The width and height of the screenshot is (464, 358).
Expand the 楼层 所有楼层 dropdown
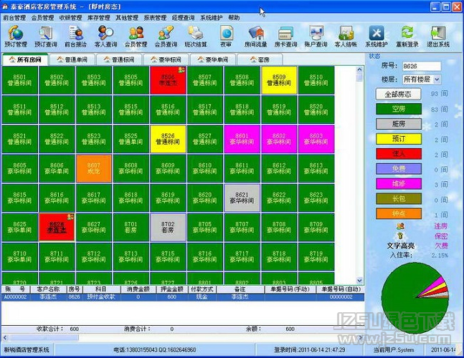[x=437, y=79]
